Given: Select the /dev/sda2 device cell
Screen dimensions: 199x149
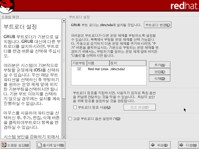Looking at the screenshot, I should pos(118,69).
